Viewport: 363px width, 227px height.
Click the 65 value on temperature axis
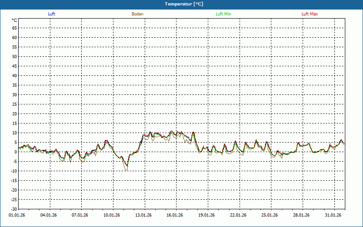pyautogui.click(x=15, y=28)
